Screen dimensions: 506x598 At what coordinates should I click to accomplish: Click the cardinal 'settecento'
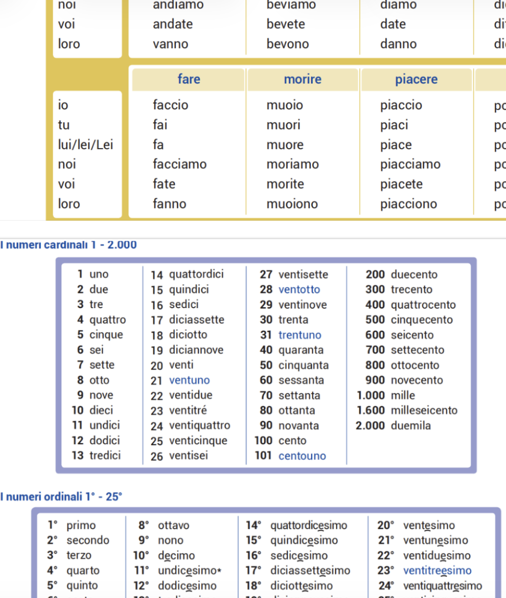417,350
